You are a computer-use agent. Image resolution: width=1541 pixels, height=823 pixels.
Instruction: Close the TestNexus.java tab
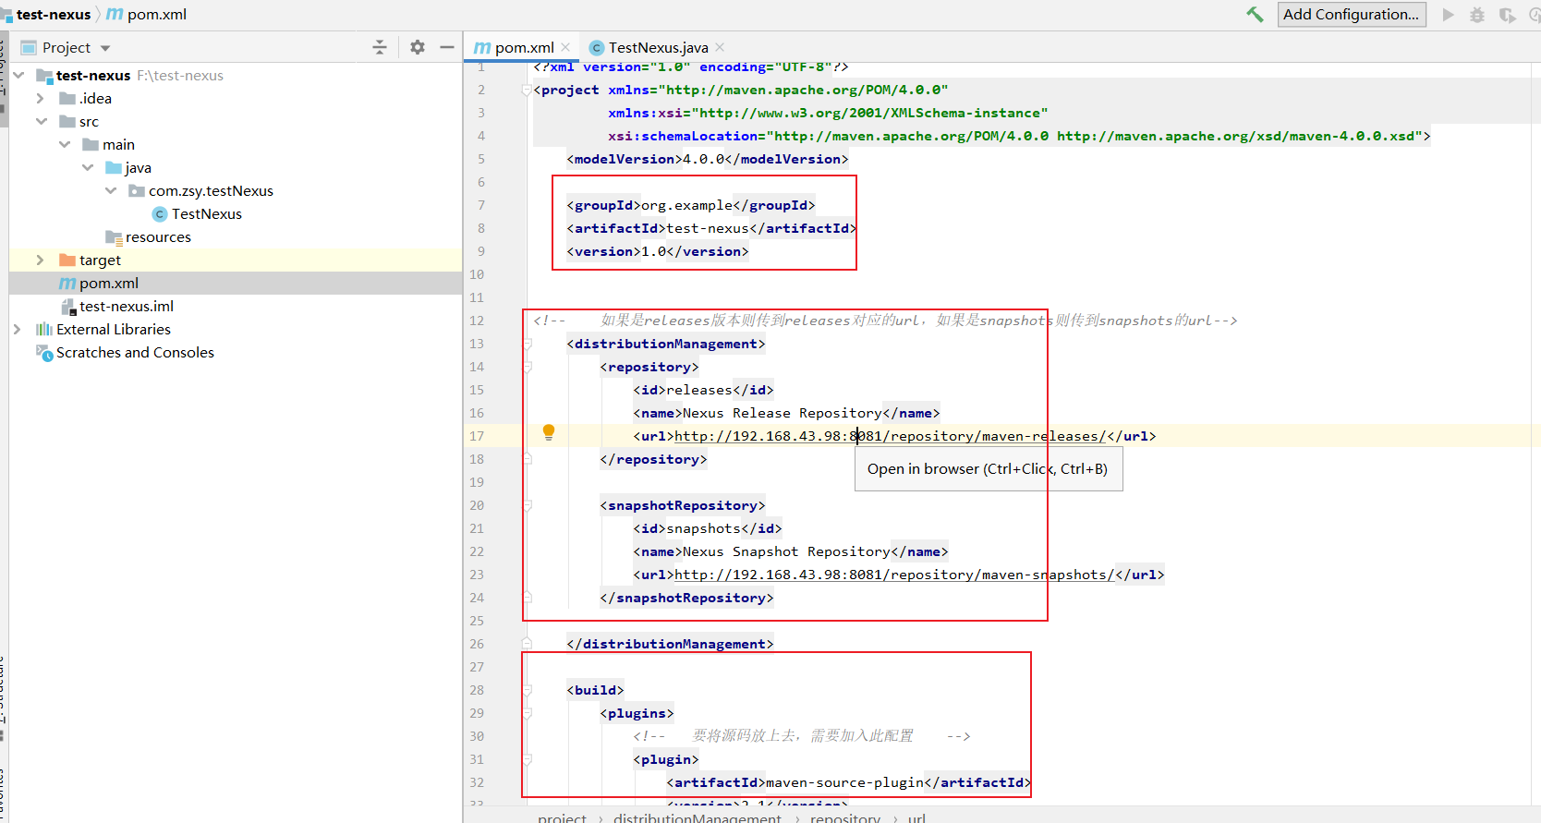720,47
